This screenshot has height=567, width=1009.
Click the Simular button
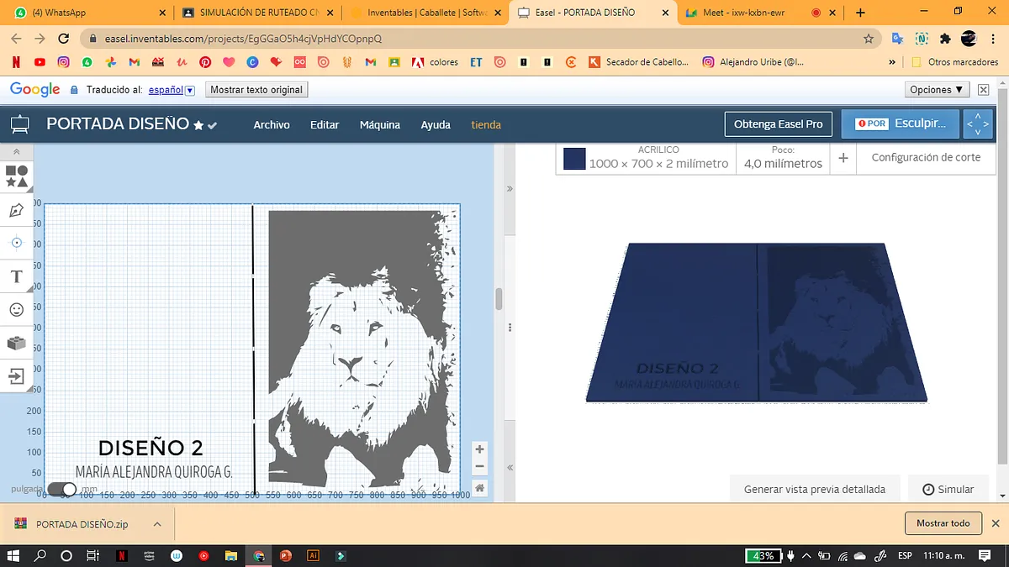click(x=948, y=489)
